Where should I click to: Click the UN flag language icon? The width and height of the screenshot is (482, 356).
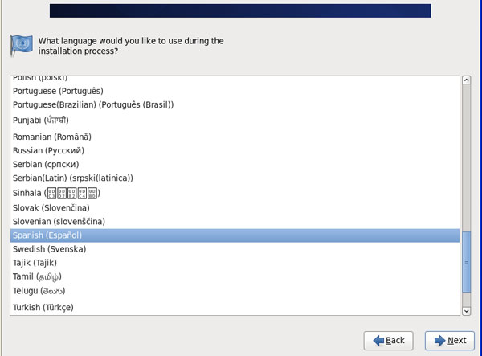pyautogui.click(x=20, y=45)
